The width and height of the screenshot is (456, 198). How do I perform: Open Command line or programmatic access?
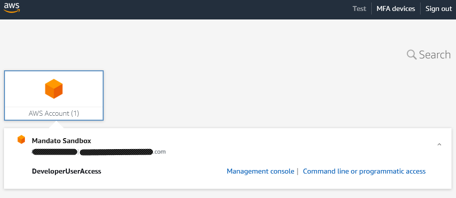(x=364, y=171)
